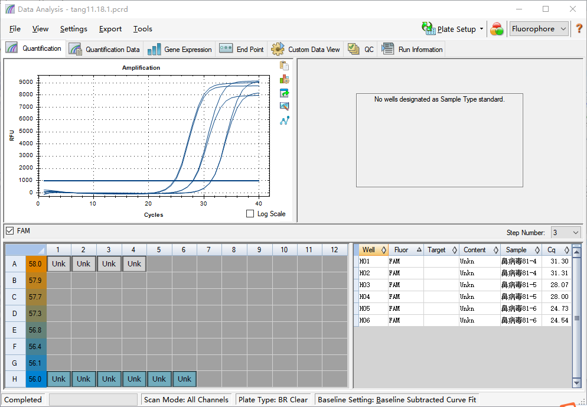Sort table by Content column header
This screenshot has width=587, height=407.
click(x=480, y=250)
